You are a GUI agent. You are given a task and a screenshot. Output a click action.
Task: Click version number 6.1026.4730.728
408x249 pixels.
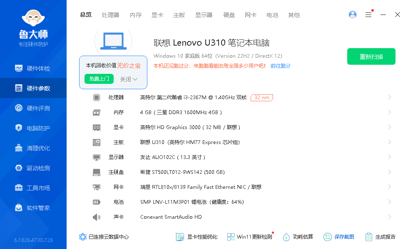point(33,240)
